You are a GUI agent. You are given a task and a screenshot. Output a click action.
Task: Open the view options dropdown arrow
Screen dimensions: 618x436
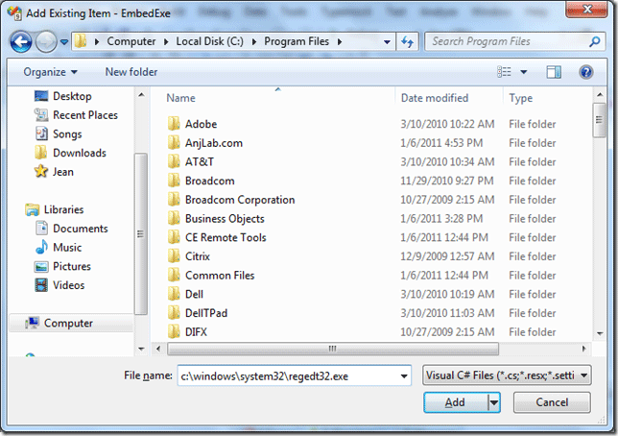pos(524,72)
